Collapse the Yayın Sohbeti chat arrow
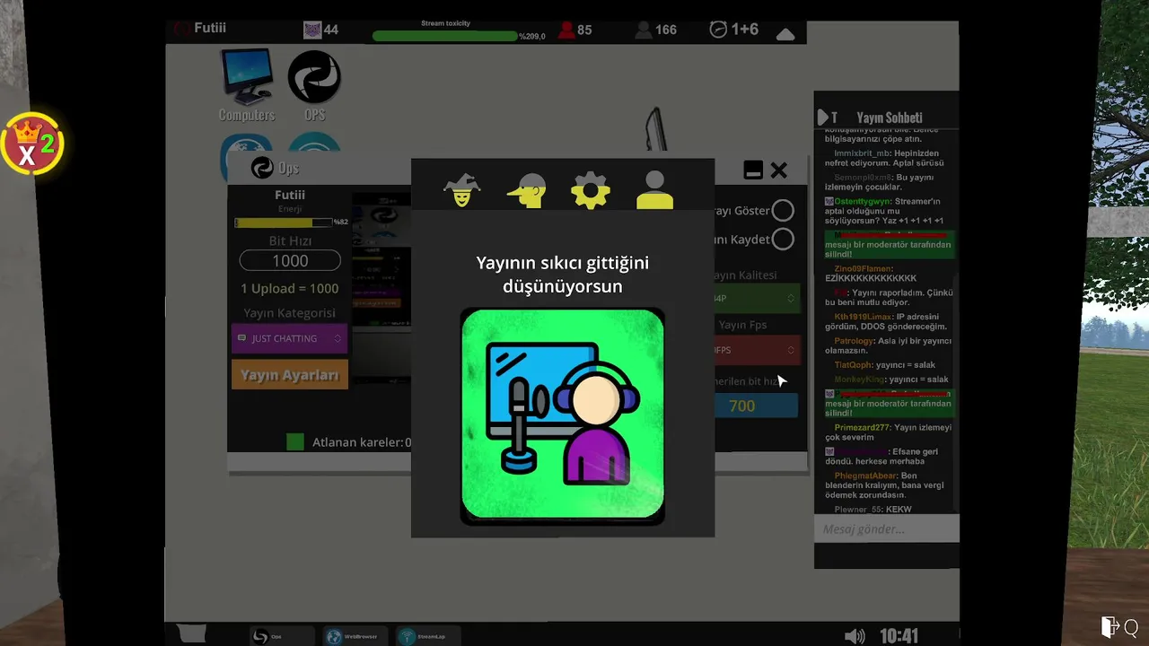The width and height of the screenshot is (1149, 646). 822,118
